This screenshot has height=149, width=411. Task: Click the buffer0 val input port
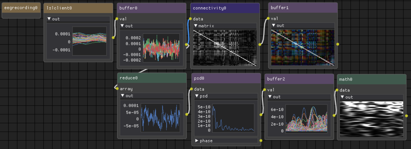[117, 19]
